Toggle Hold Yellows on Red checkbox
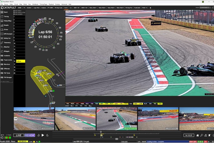Viewport: 214px width, 143px height. [14, 12]
